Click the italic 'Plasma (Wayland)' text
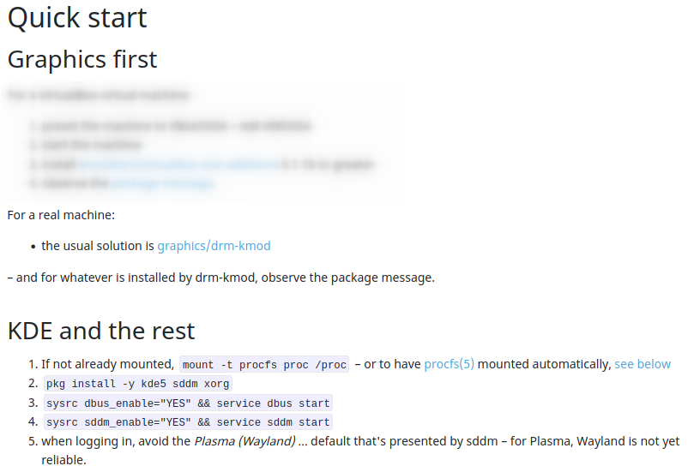Viewport: 688px width, 472px height. (244, 441)
